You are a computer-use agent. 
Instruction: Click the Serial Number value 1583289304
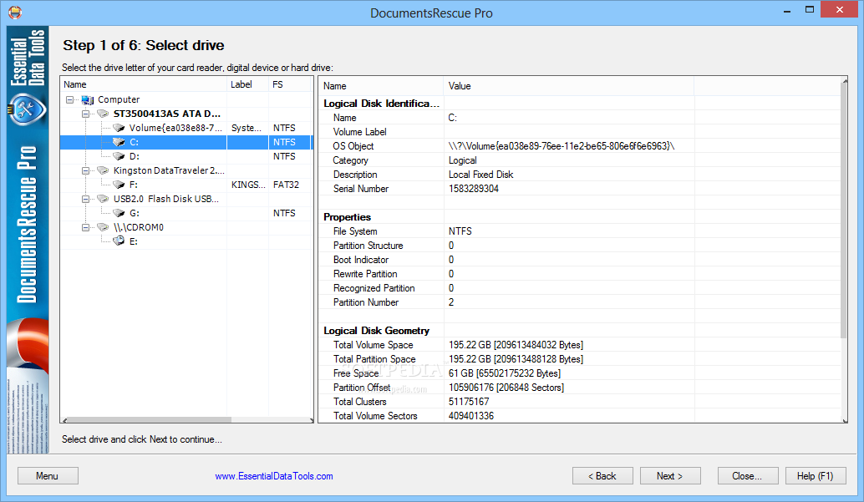(x=473, y=189)
